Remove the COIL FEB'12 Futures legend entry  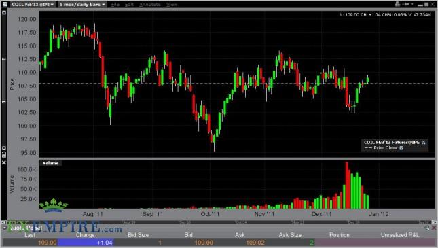424,143
